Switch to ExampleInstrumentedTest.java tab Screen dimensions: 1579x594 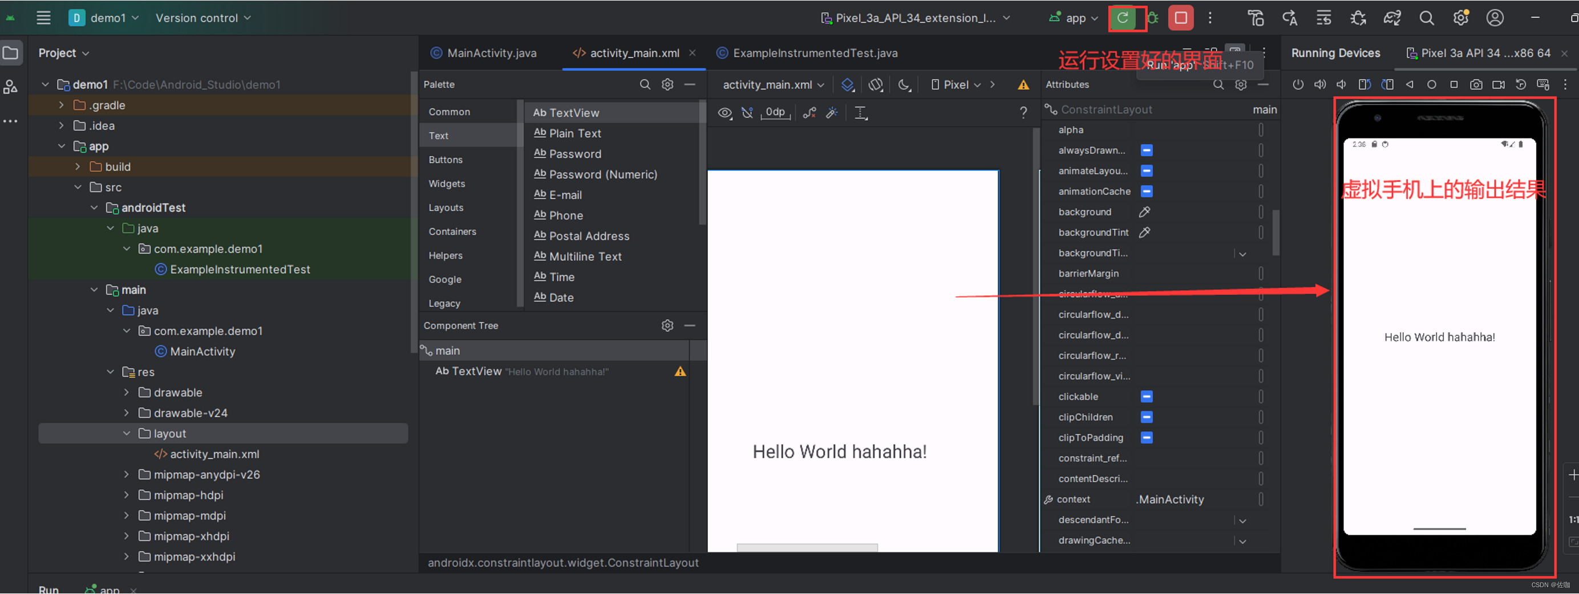(807, 53)
